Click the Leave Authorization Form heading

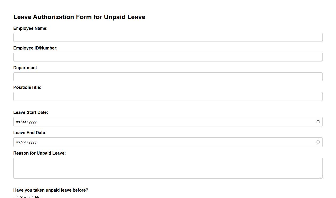79,17
